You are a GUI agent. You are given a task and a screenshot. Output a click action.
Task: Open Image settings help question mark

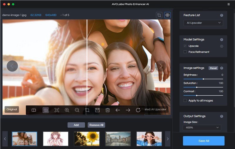tap(222, 68)
